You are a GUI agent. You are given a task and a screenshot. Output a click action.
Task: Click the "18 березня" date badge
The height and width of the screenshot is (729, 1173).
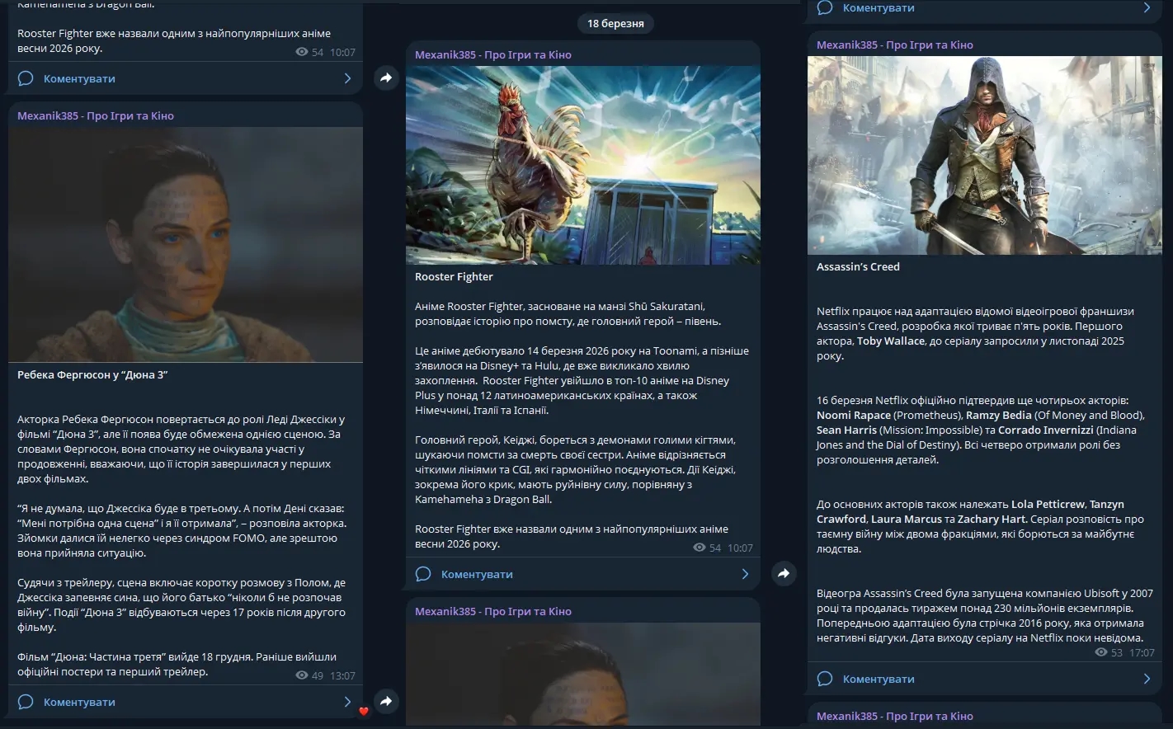coord(615,24)
